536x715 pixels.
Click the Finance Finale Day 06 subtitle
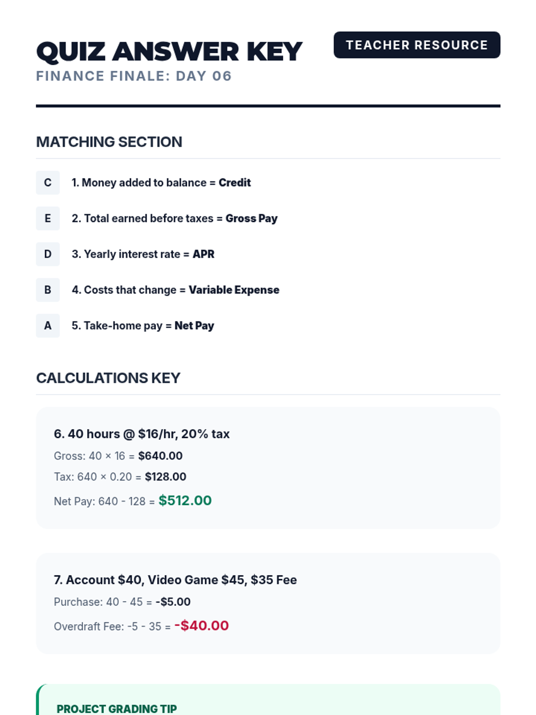coord(134,76)
